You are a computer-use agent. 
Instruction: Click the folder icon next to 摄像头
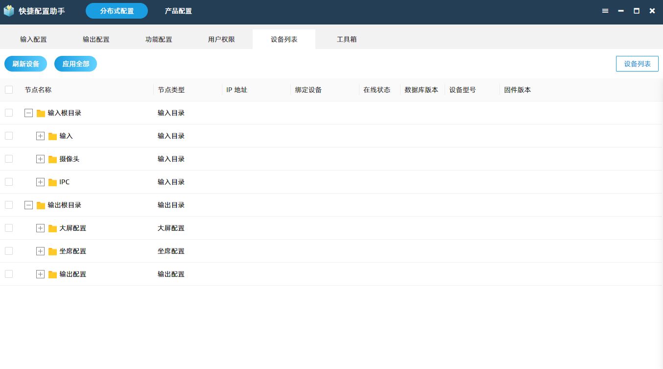pyautogui.click(x=53, y=159)
